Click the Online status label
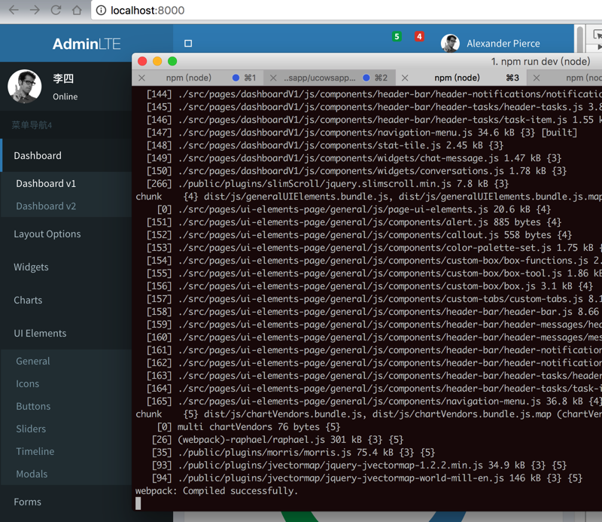Viewport: 602px width, 522px height. coord(65,96)
